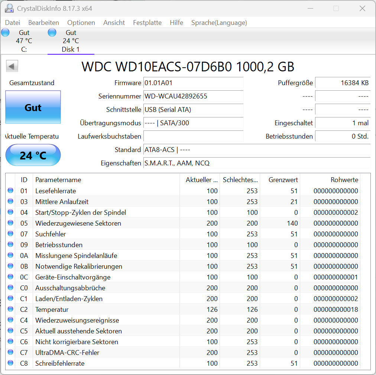Click the status dot for Lesefehlerrate
Image resolution: width=376 pixels, height=375 pixels.
(x=10, y=191)
